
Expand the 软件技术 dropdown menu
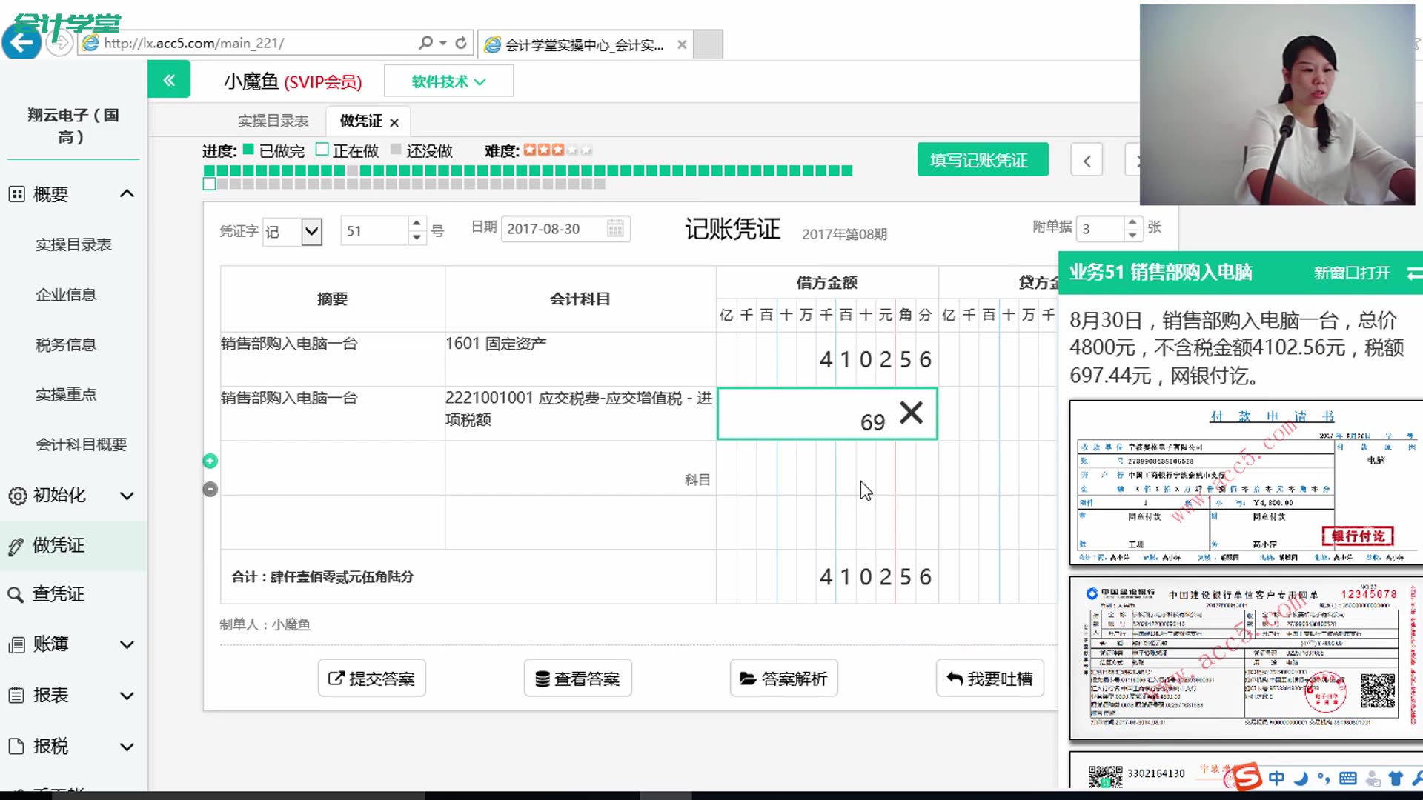point(448,81)
